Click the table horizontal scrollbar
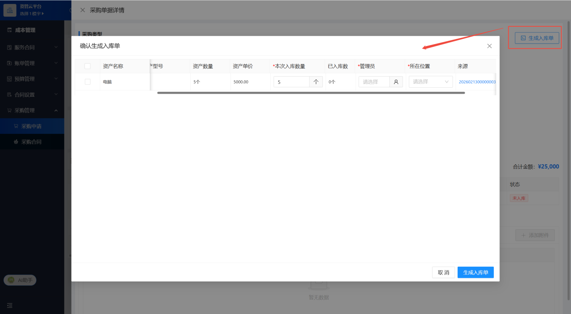571x314 pixels. (311, 93)
